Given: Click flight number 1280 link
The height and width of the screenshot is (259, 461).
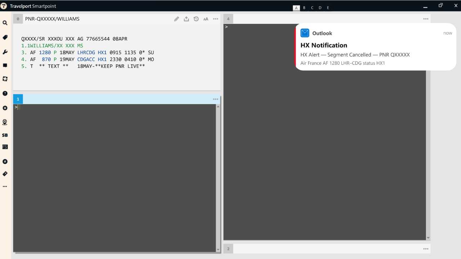Looking at the screenshot, I should coord(45,53).
